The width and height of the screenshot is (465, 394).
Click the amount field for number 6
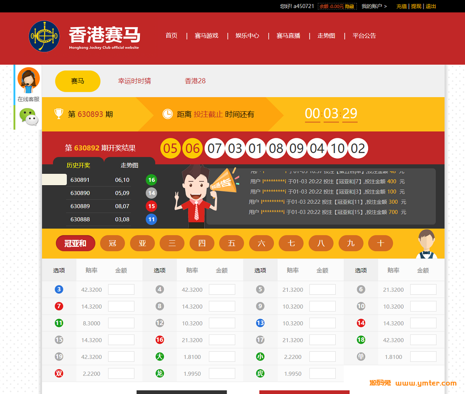[x=423, y=289]
